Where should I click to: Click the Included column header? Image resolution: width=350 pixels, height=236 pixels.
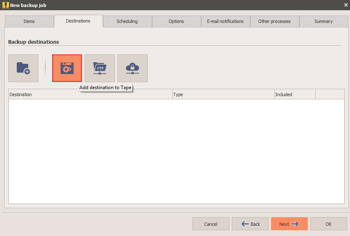294,94
